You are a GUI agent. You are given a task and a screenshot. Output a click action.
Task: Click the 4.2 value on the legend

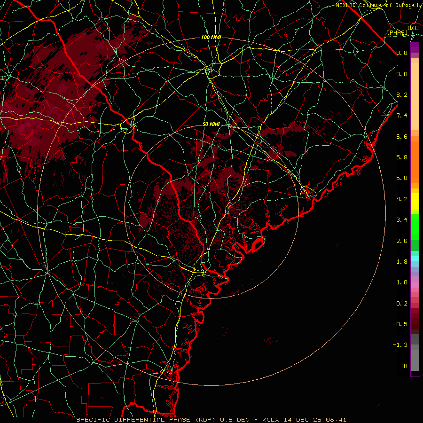402,199
